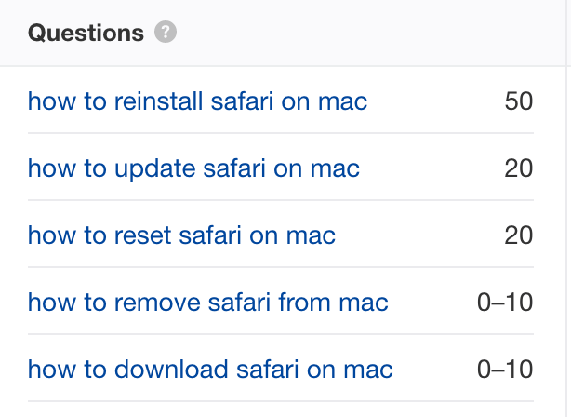
Task: Click empty header area right of help icon
Action: (372, 34)
